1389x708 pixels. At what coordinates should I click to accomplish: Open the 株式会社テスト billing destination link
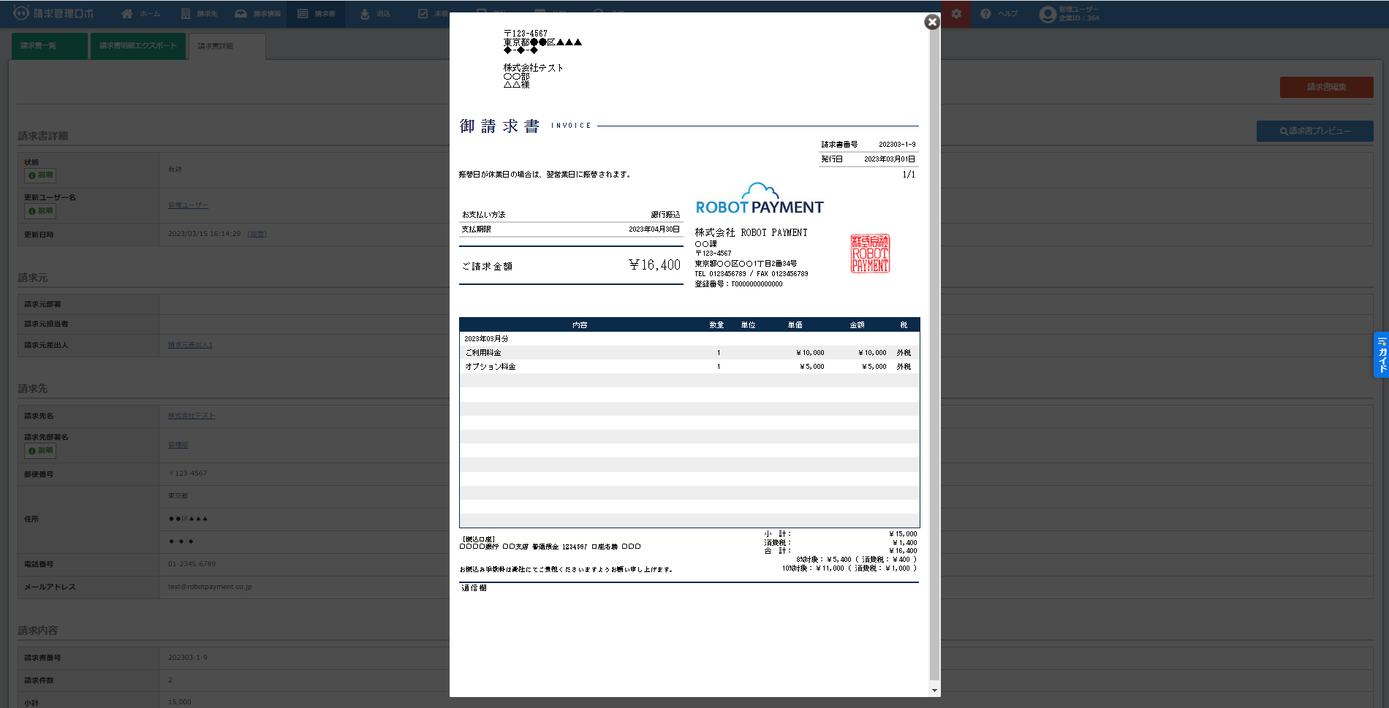[192, 416]
